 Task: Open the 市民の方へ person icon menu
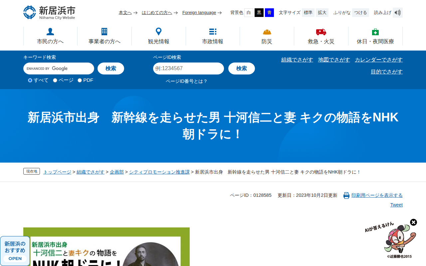pos(50,36)
